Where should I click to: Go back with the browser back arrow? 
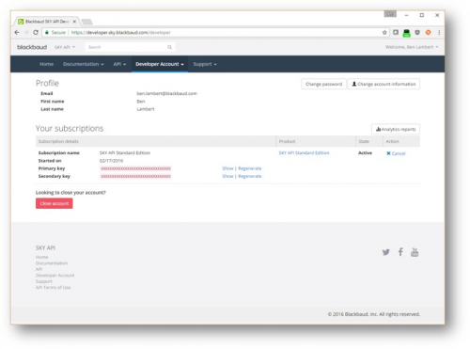tap(17, 32)
